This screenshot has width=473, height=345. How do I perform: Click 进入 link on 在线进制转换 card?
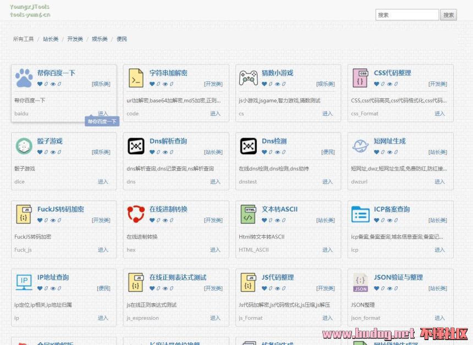(x=215, y=250)
